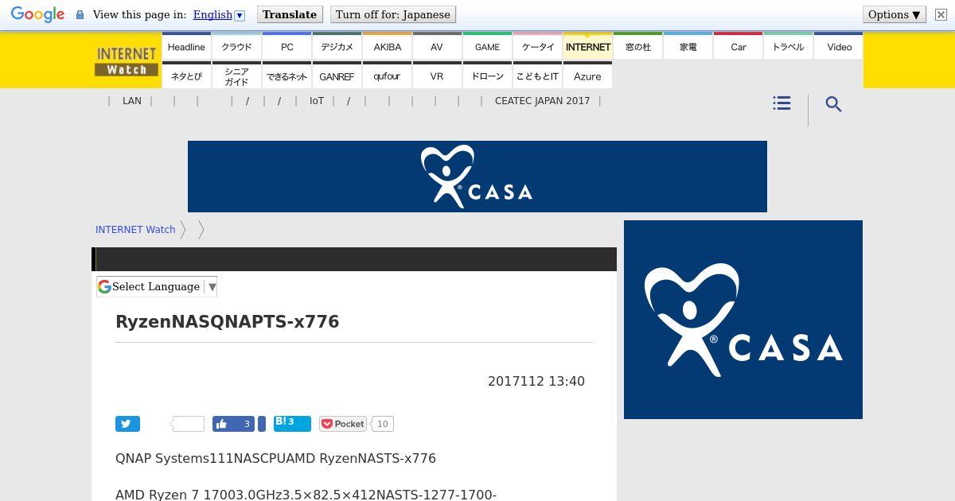
Task: Close the Google Translate bar
Action: coord(940,14)
